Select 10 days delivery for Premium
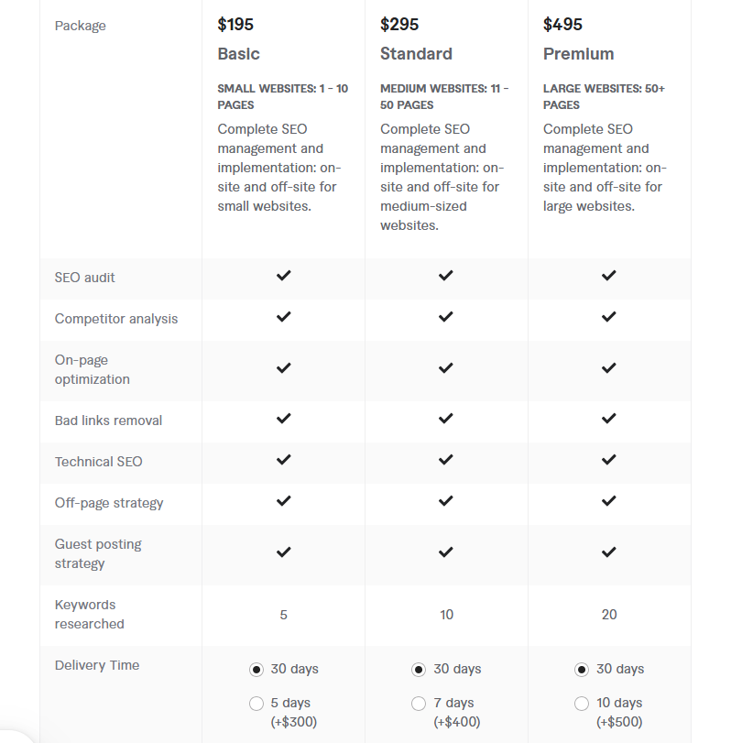The width and height of the screenshot is (742, 743). 582,704
